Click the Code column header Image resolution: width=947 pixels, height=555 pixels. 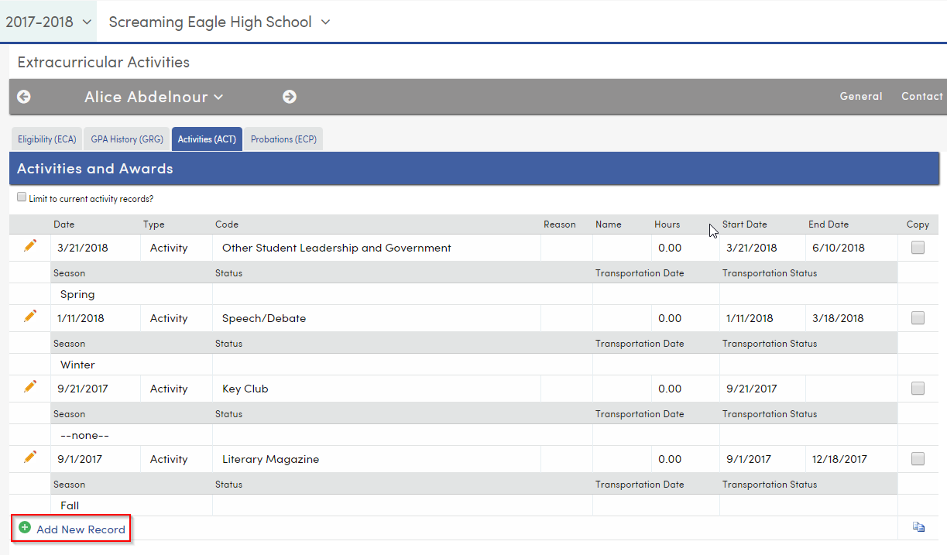click(227, 224)
